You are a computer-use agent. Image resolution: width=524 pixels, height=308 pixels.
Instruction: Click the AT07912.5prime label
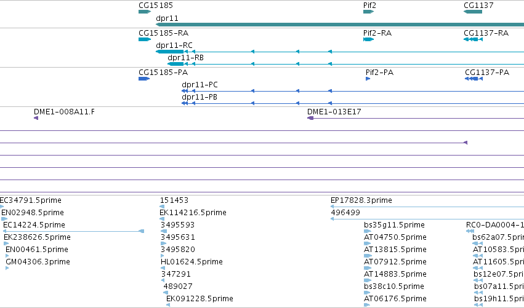395,262
